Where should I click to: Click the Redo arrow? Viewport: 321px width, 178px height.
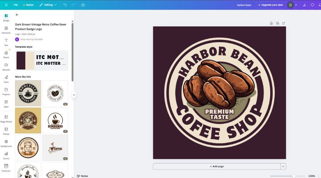pos(73,5)
